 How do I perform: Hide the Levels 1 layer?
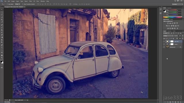(164, 44)
